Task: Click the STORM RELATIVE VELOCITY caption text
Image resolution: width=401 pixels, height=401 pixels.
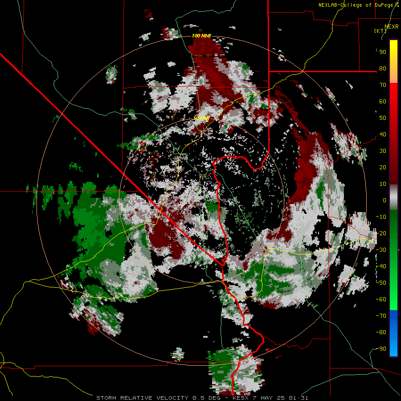Action: (142, 398)
